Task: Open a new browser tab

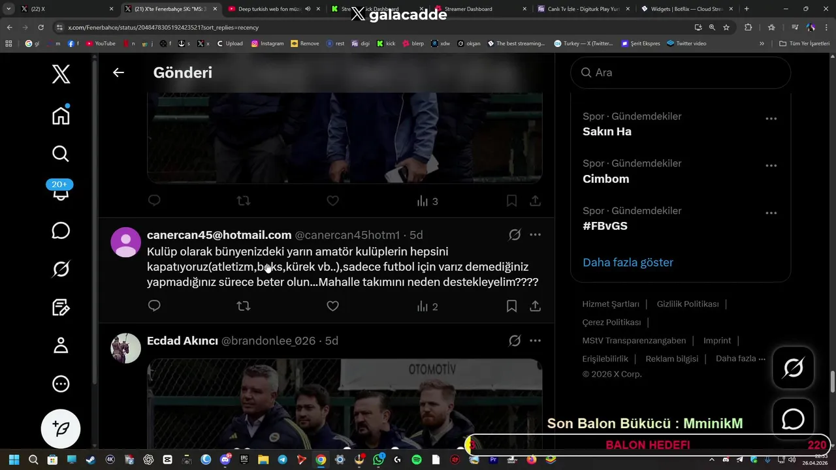Action: (747, 9)
